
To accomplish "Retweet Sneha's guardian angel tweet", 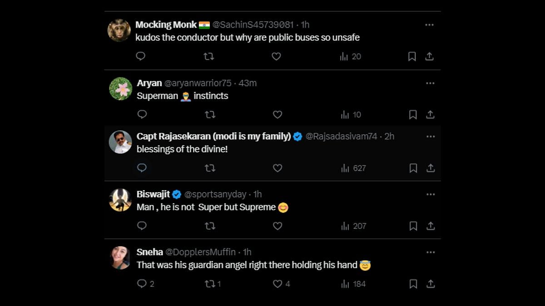I will [x=210, y=284].
